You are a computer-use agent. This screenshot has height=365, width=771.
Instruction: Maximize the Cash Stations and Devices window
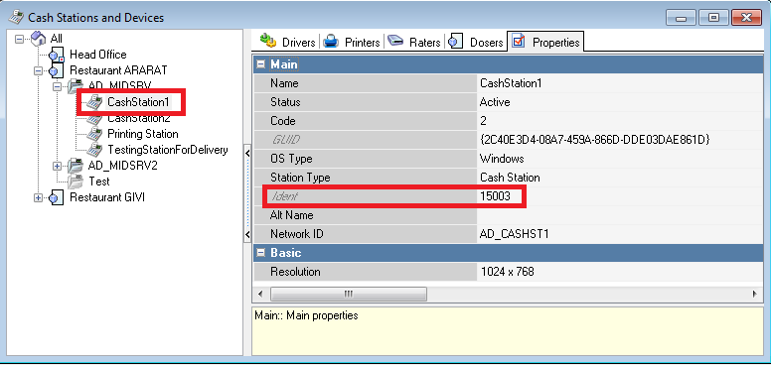point(713,17)
